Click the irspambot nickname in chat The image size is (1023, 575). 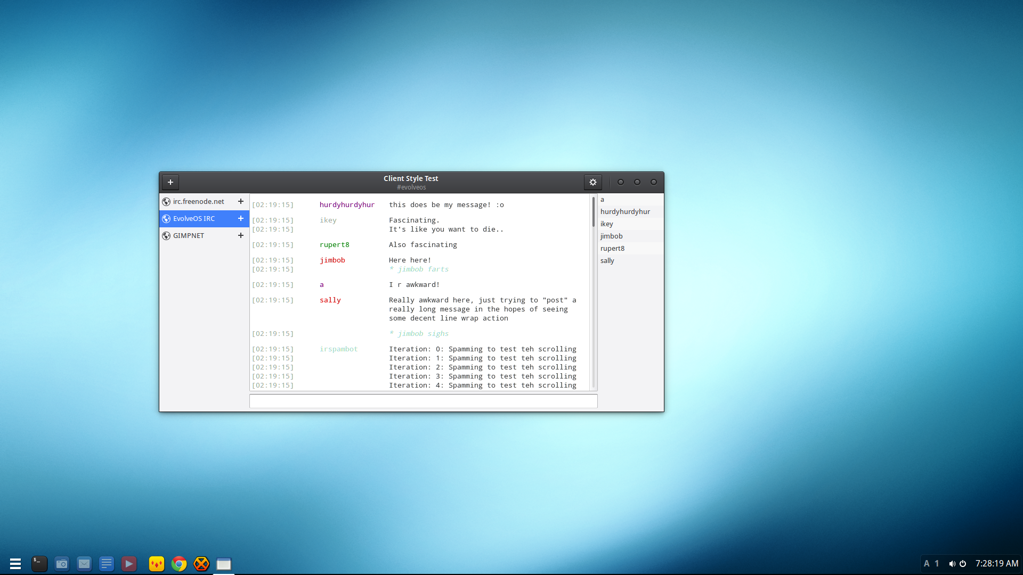click(338, 349)
